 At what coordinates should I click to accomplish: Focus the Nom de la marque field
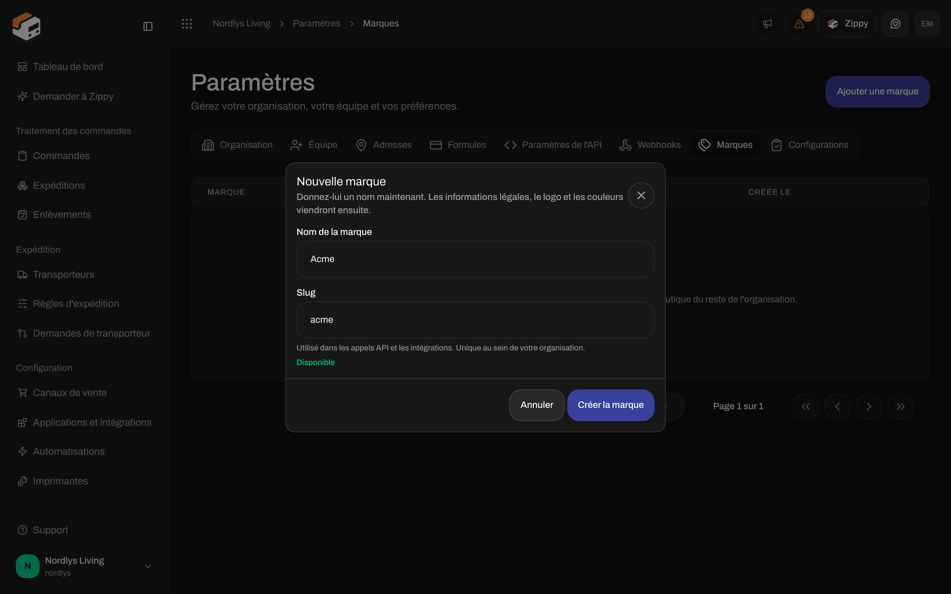[475, 259]
